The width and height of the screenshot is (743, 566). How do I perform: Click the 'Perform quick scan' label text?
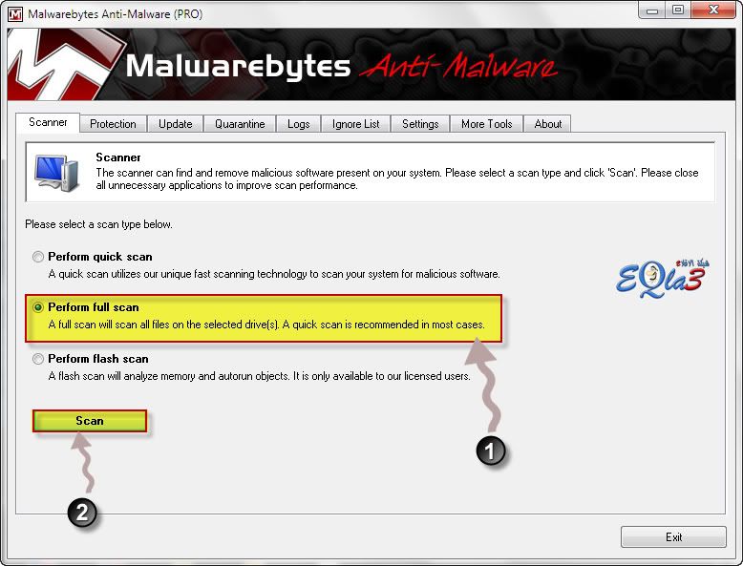[100, 257]
